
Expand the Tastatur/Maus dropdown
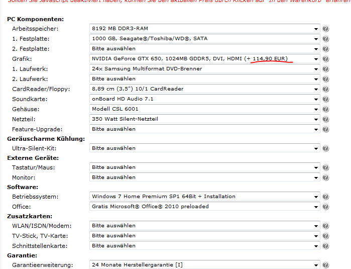click(x=204, y=167)
